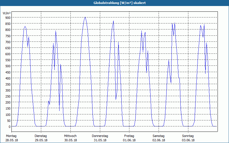Viewport: 229px width, 143px height.
Task: Select the 50 y-axis value
Action: click(x=9, y=121)
